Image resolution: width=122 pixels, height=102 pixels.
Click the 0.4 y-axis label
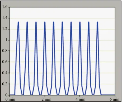[x=5, y=73]
